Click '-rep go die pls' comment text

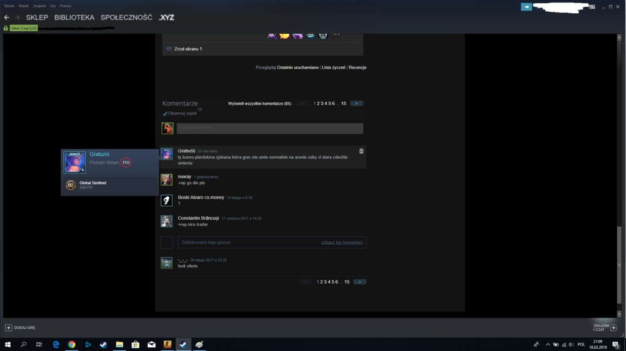click(x=191, y=183)
